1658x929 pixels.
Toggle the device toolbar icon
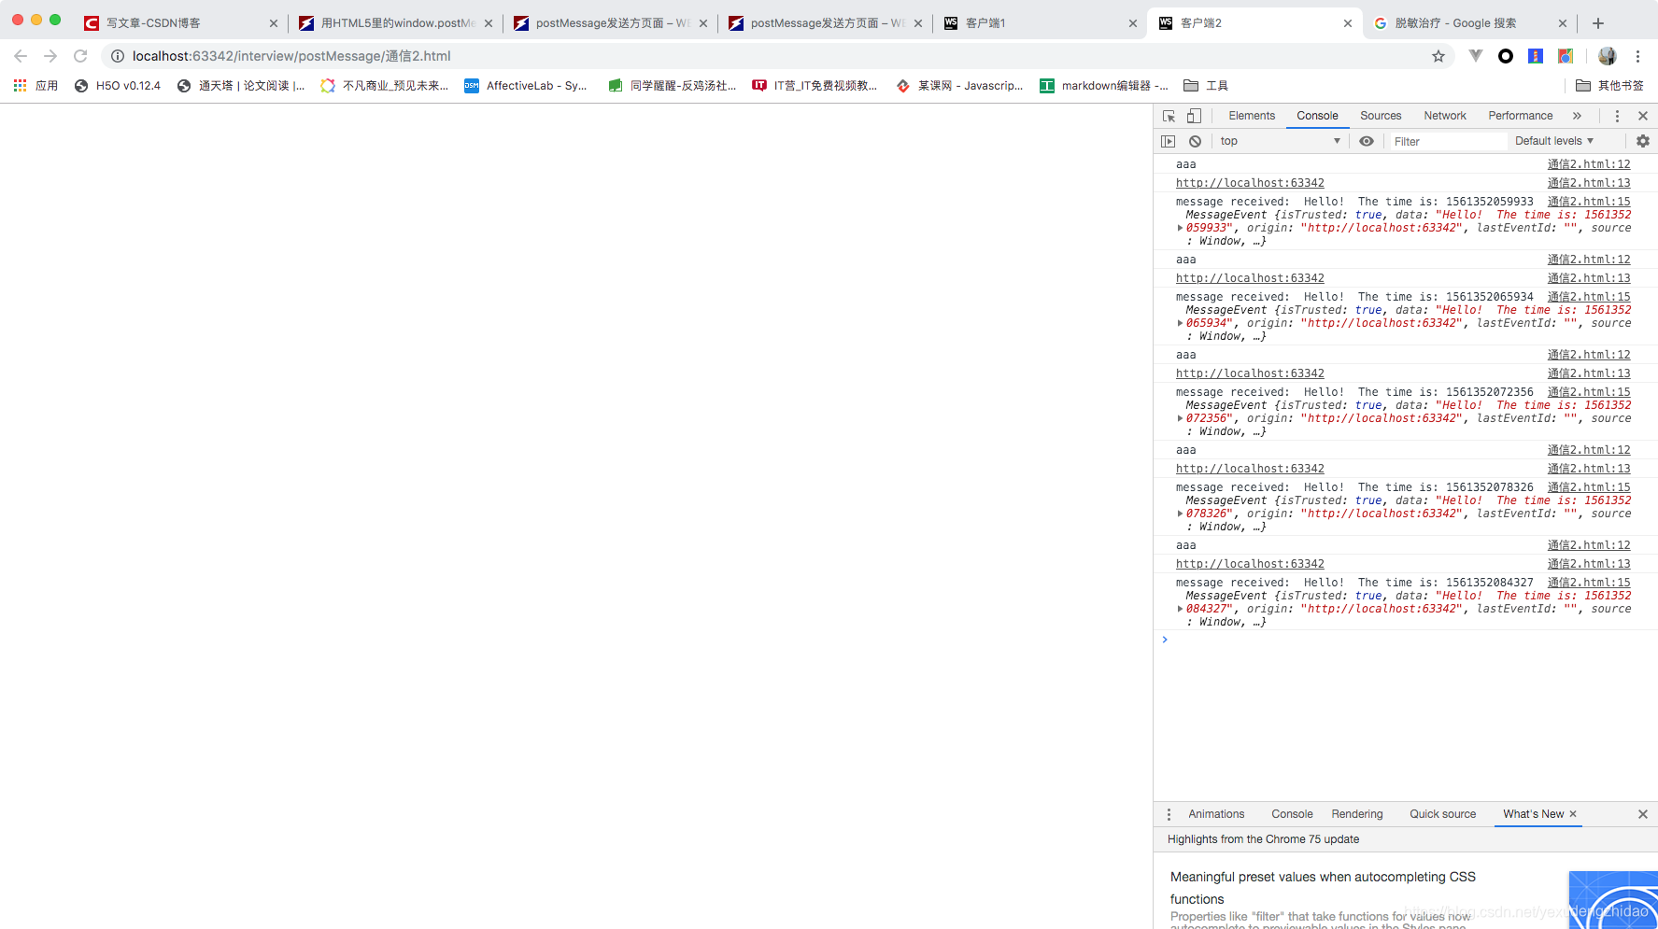pos(1194,116)
